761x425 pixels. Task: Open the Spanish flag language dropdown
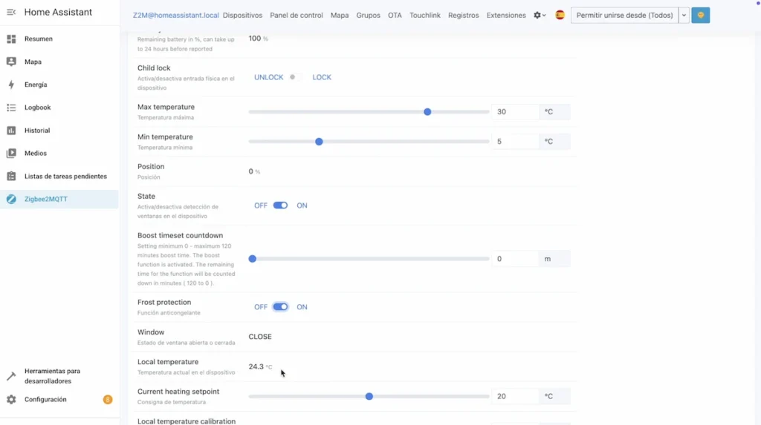coord(560,16)
